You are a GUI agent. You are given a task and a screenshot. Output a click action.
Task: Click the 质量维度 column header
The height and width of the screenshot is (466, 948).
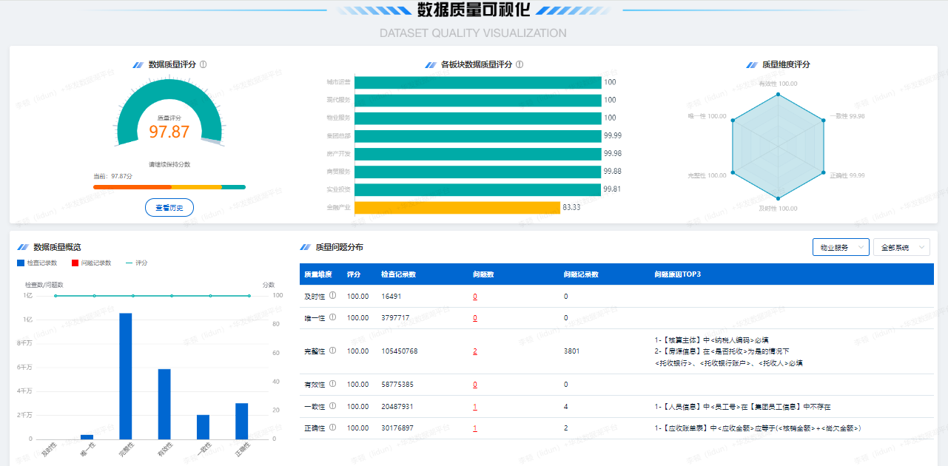point(318,274)
